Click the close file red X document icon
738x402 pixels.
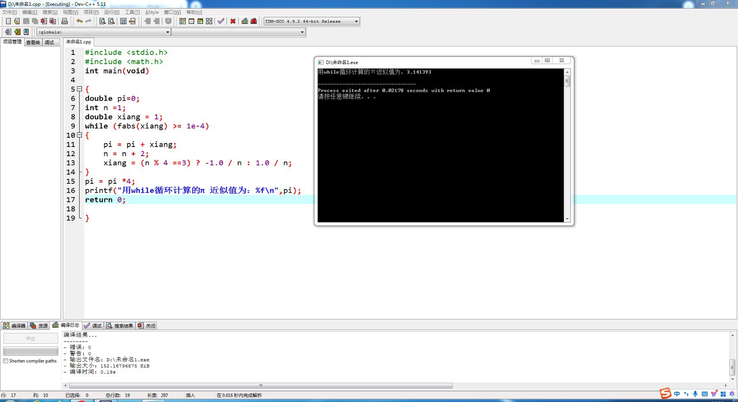44,21
